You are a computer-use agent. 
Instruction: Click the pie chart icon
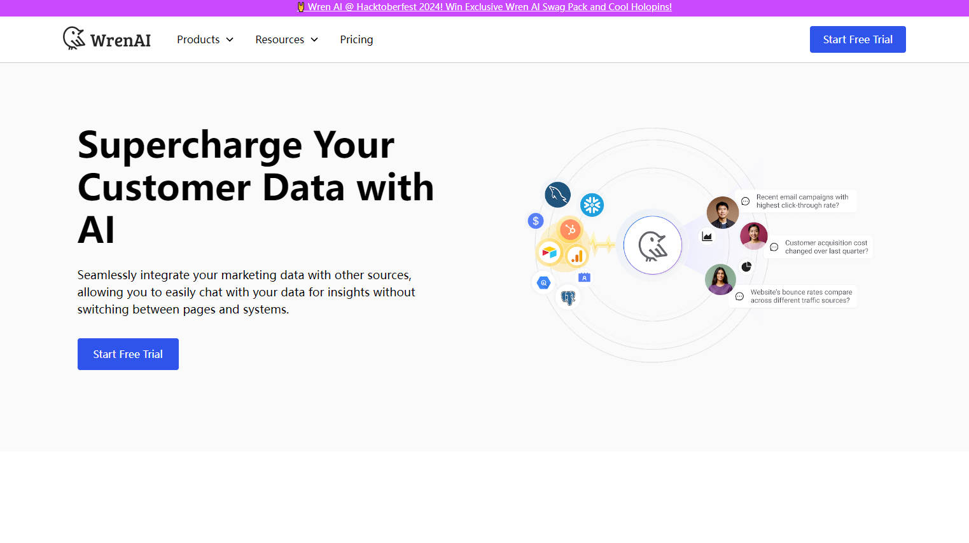[746, 266]
